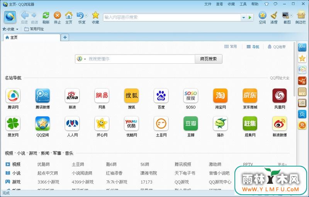
Task: Click the green go arrow in address bar
Action: coord(250,17)
